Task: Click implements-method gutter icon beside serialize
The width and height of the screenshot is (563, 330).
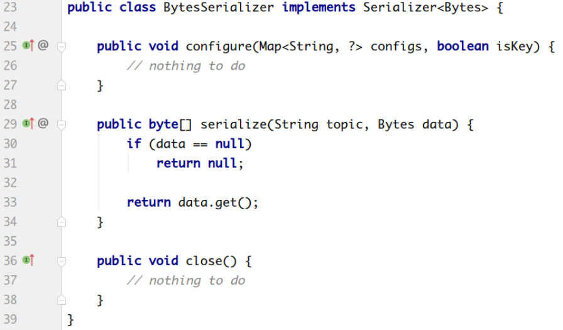Action: [28, 124]
